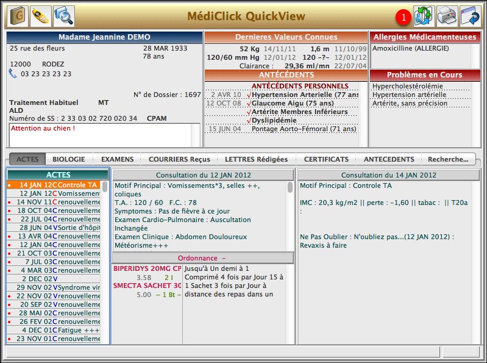Click Consultation du 12 JAN 2012 header
This screenshot has width=487, height=363.
pos(203,175)
